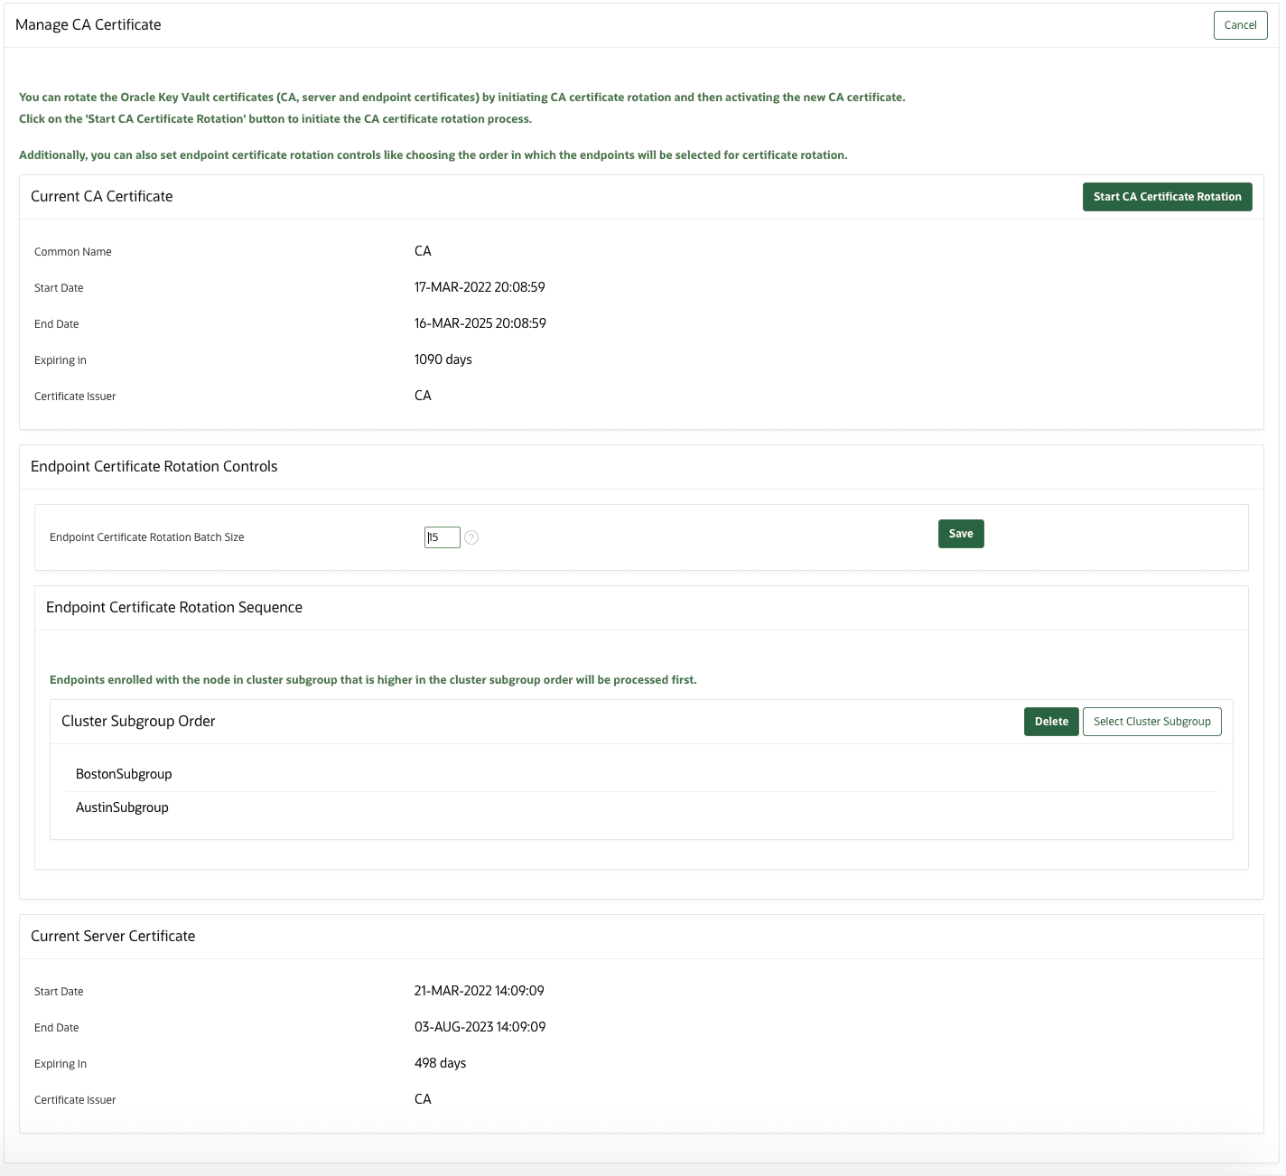Click the Expiring in 1090 days value

[x=443, y=359]
